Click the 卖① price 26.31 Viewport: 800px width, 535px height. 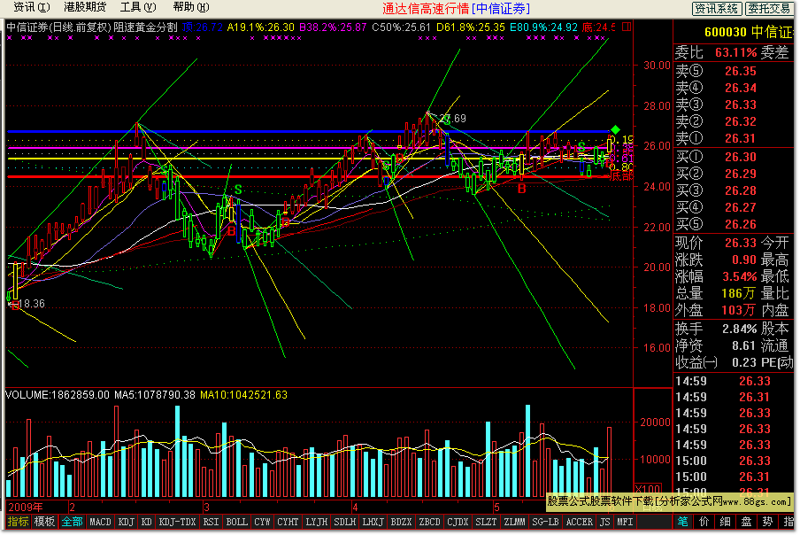click(741, 138)
